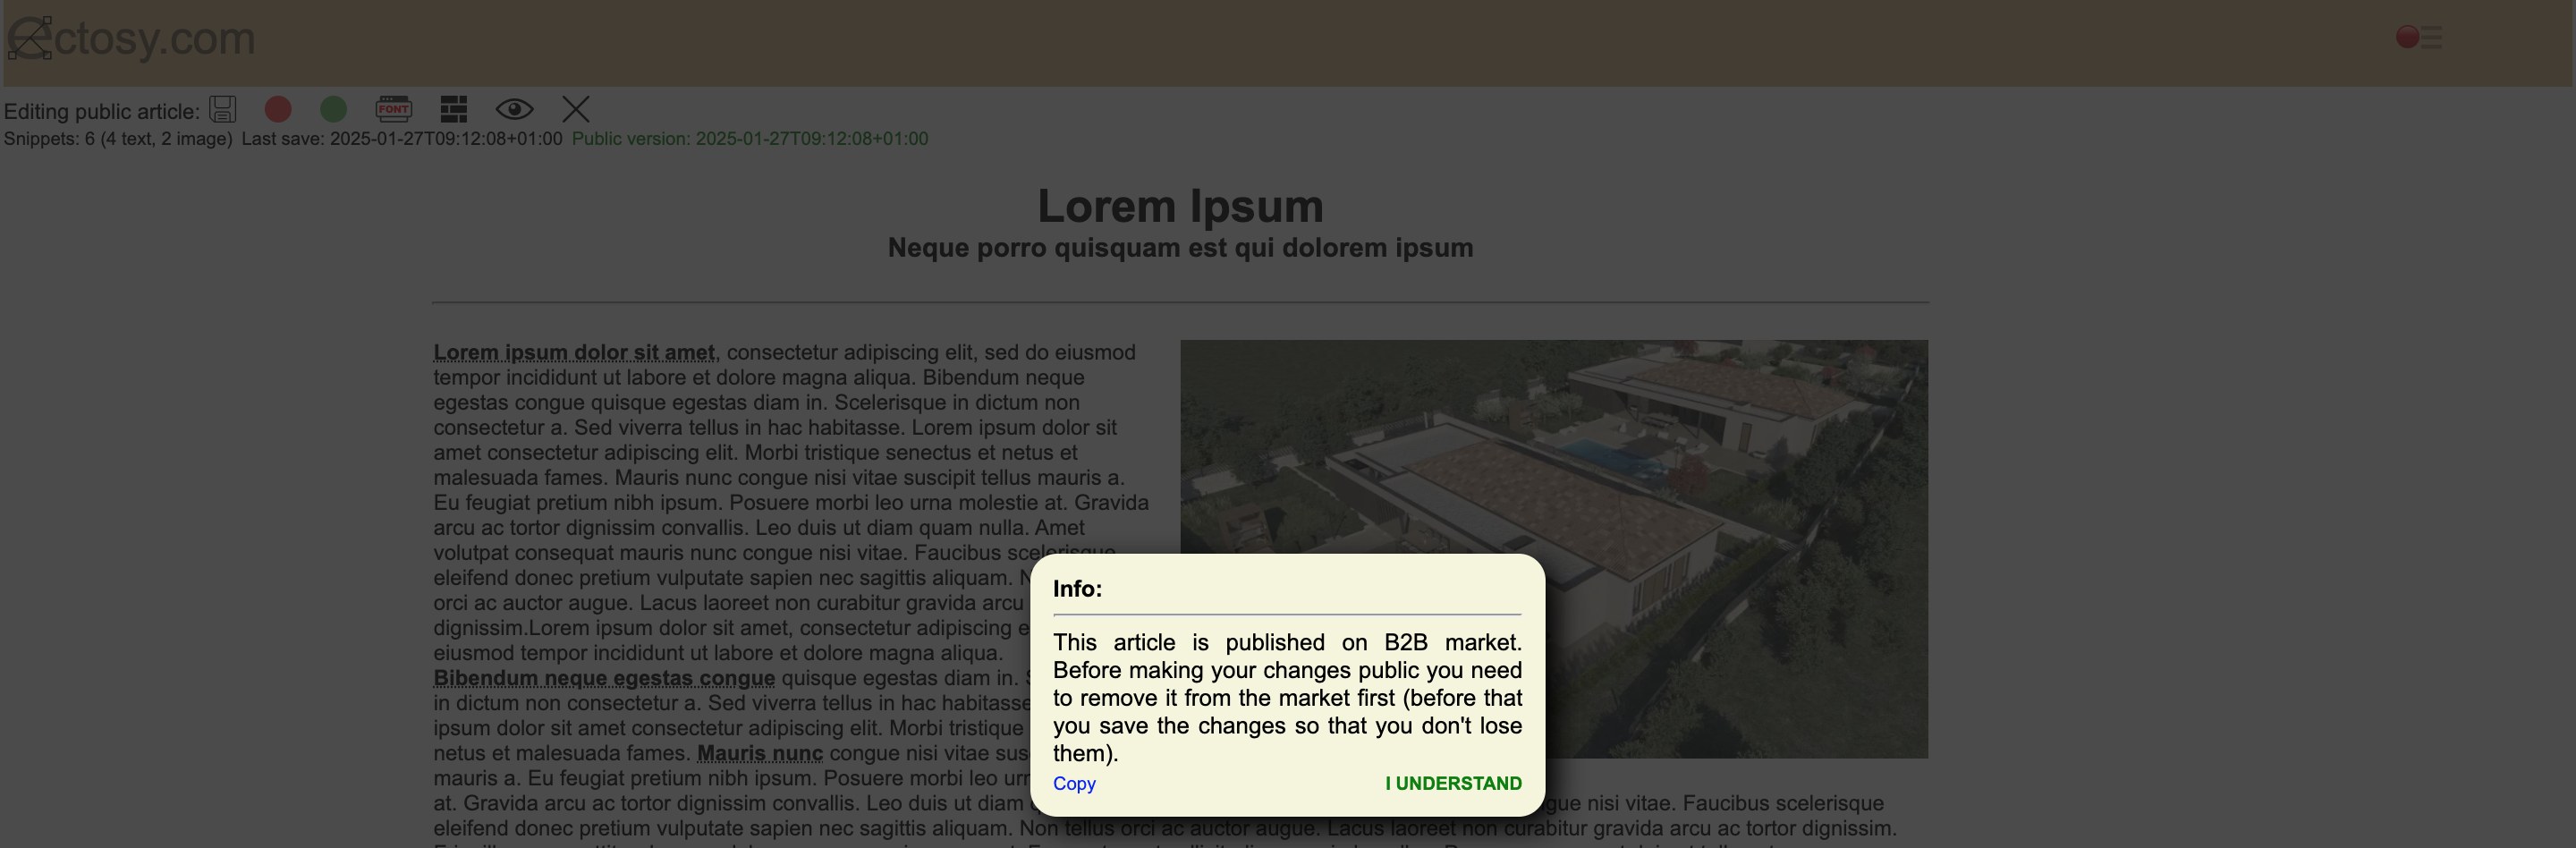Viewport: 2576px width, 848px height.
Task: Click the subtitle beginning 'Neque porro quisquam'
Action: (x=1180, y=248)
